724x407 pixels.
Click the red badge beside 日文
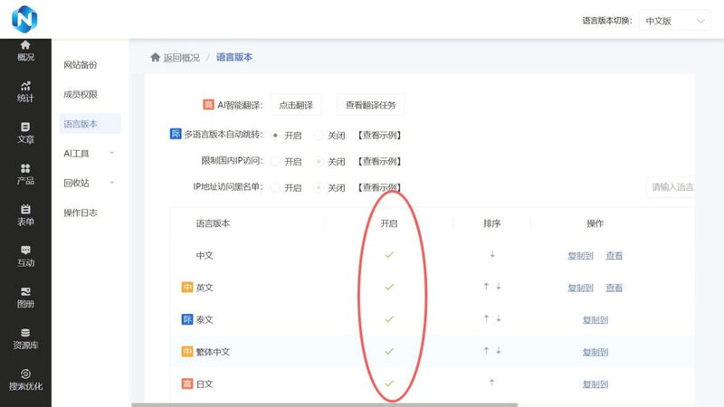point(187,383)
